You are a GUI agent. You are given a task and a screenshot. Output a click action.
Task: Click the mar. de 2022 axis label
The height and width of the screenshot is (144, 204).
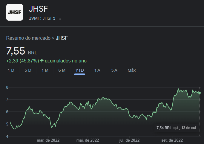coord(48,140)
